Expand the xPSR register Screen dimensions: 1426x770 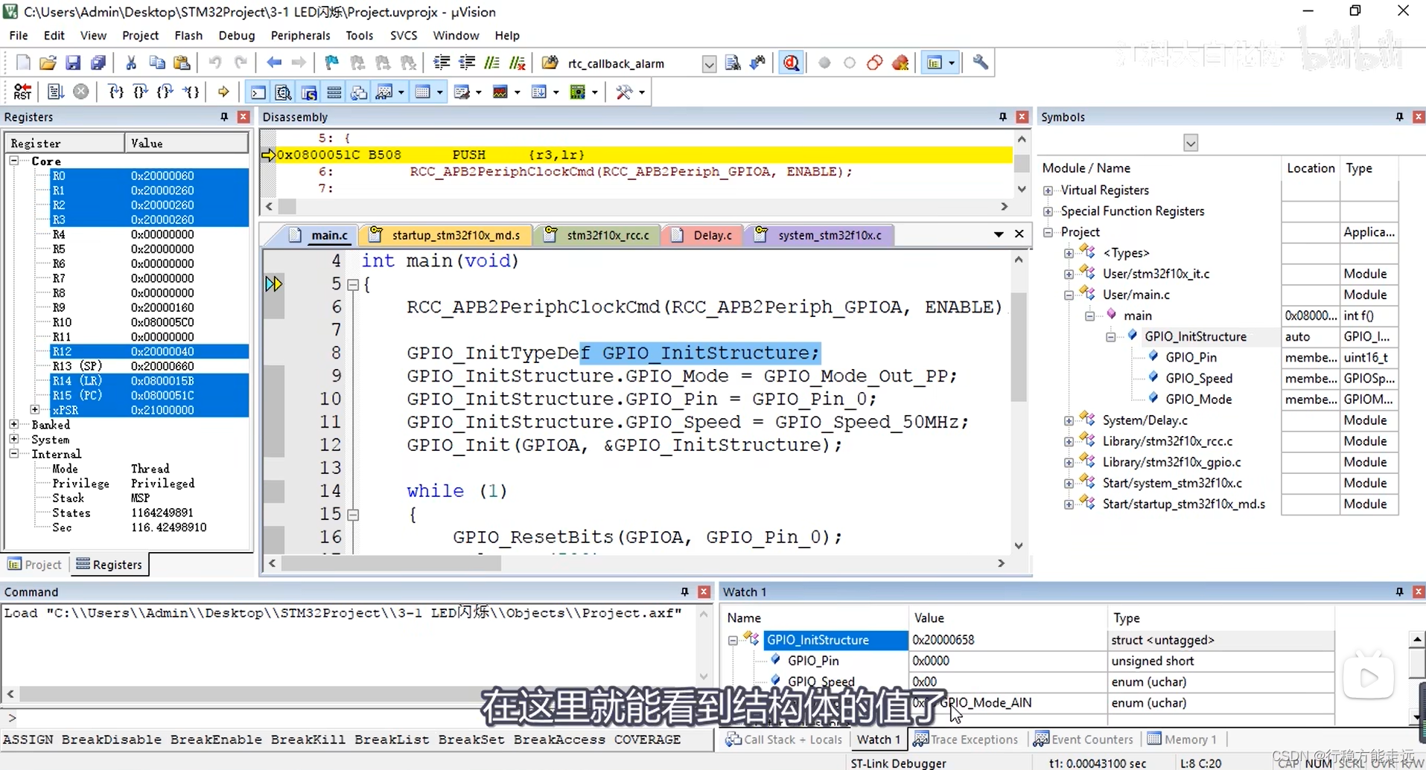[35, 410]
